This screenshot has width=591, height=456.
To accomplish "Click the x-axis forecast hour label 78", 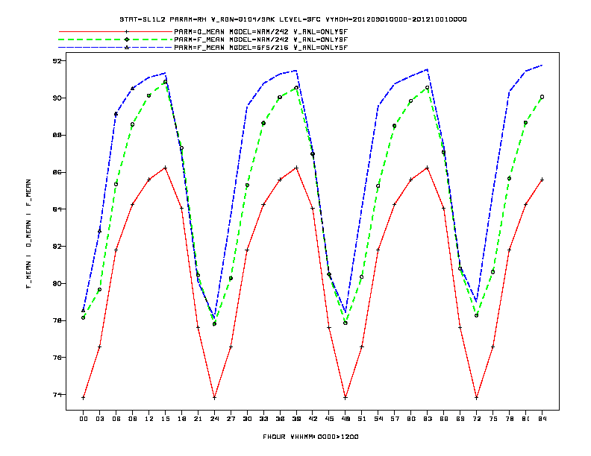I will click(x=509, y=419).
